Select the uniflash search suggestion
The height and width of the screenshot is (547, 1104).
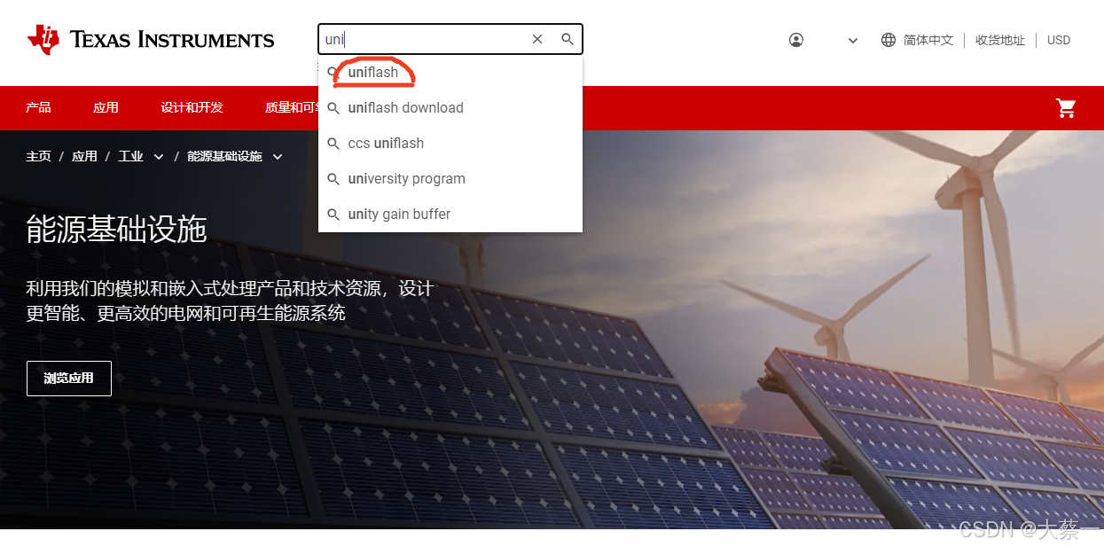tap(372, 72)
